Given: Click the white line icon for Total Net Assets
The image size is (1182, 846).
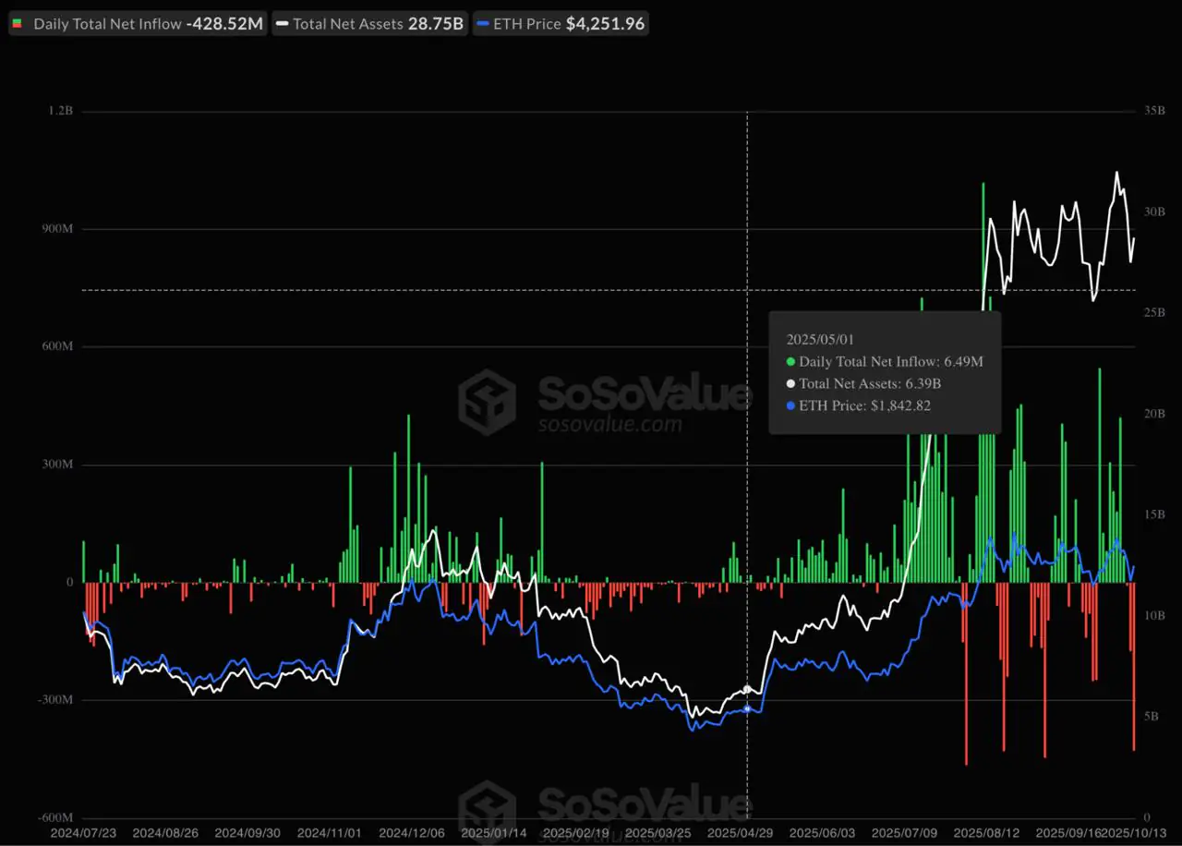Looking at the screenshot, I should coord(282,24).
